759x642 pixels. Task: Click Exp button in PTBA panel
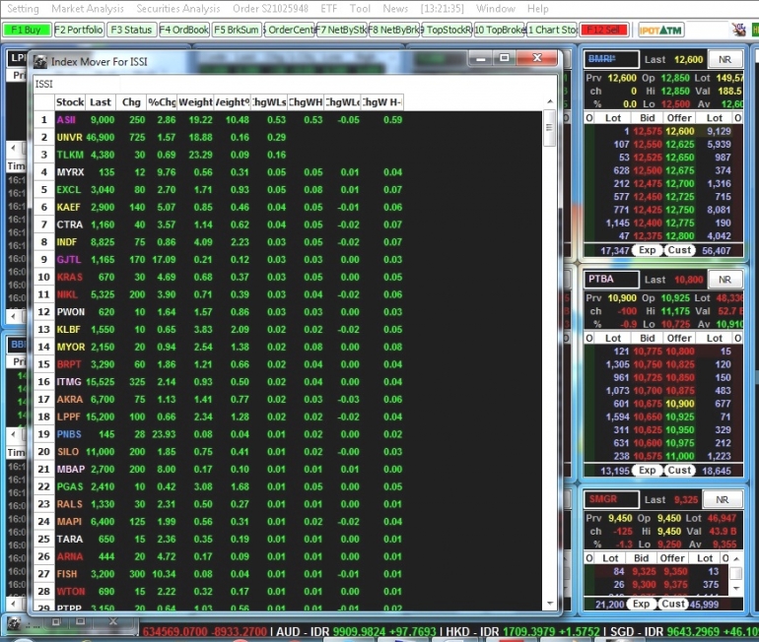[x=647, y=471]
